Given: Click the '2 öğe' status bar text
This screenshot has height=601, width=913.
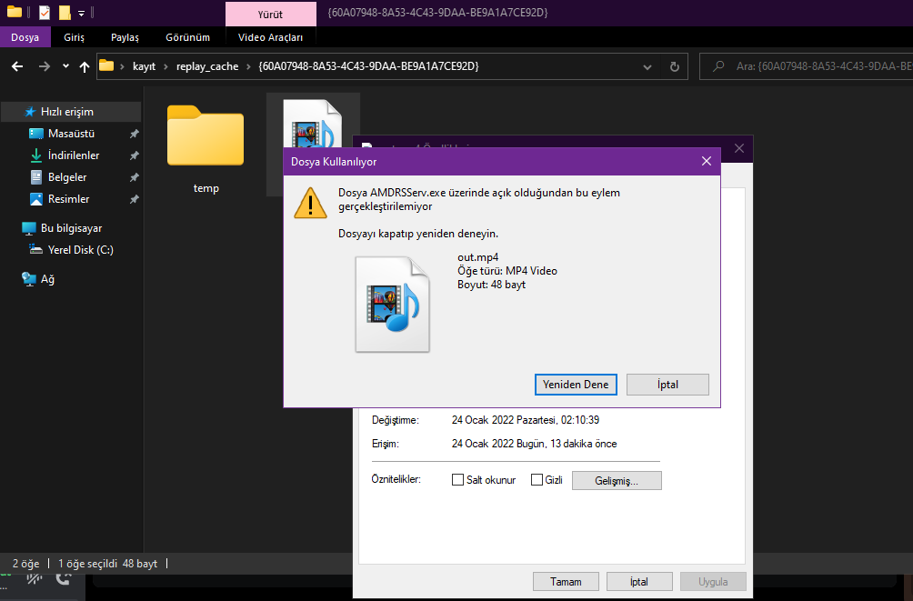Looking at the screenshot, I should point(26,564).
